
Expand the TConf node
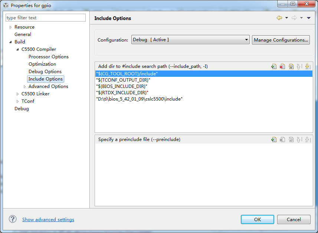coord(18,101)
